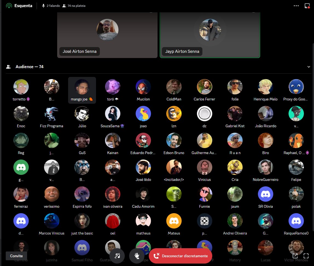This screenshot has height=266, width=314.
Task: Open ColdMan's avatar in the audience
Action: pyautogui.click(x=174, y=86)
